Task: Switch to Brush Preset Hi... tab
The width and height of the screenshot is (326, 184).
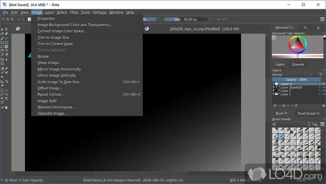Action: click(310, 114)
